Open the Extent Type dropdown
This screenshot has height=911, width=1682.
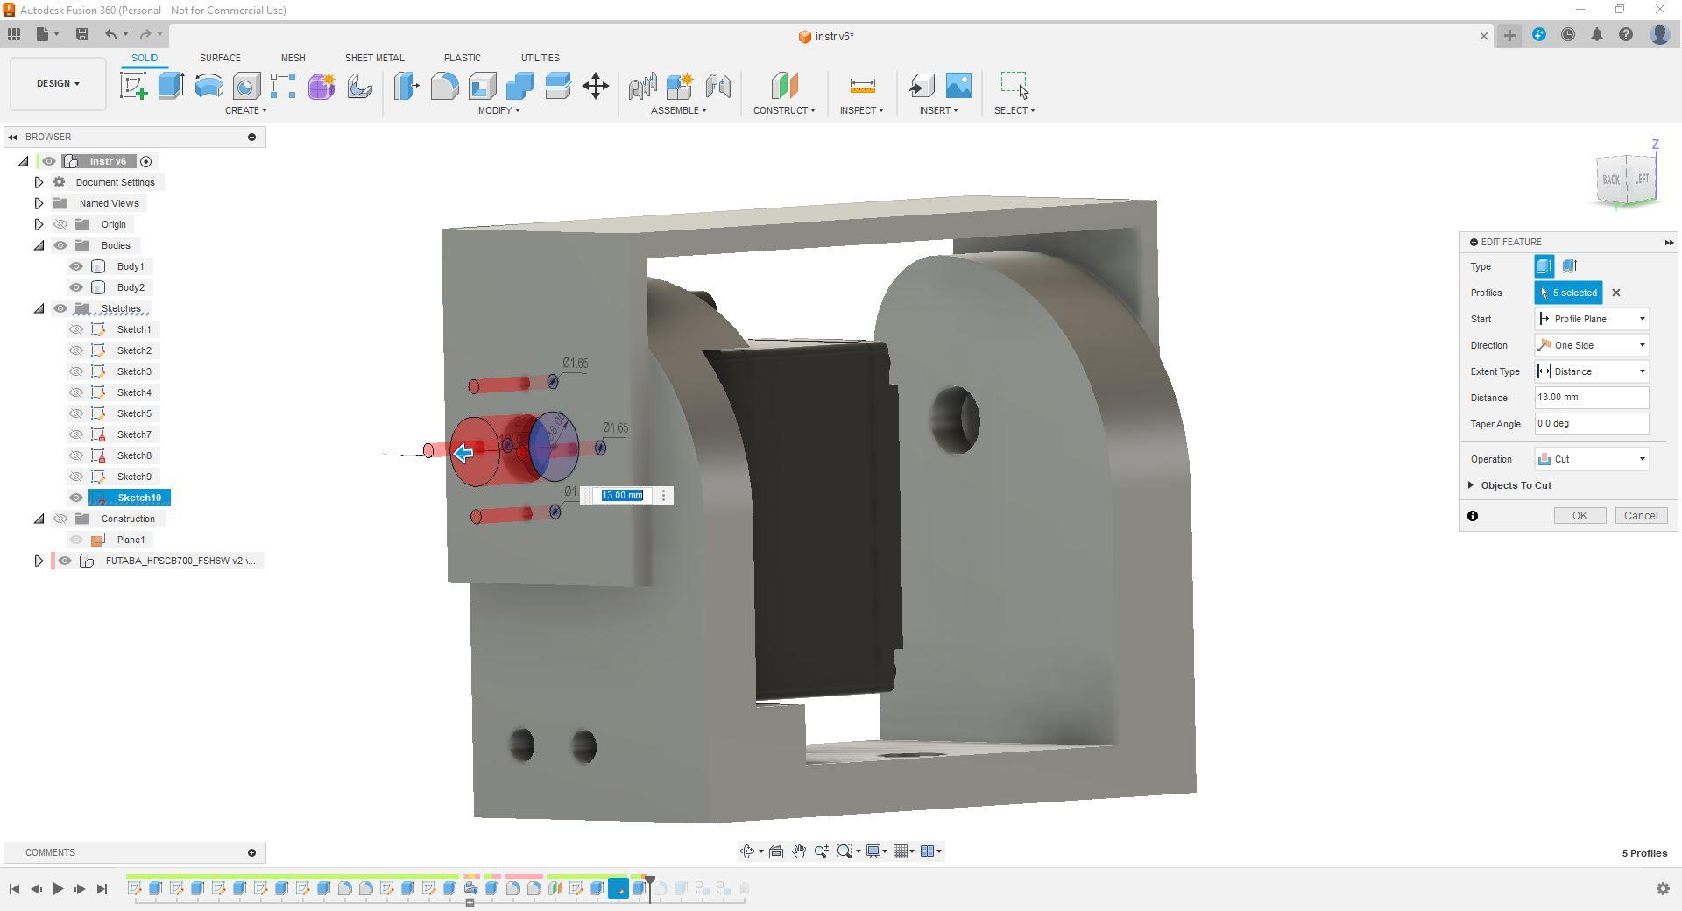pos(1592,371)
